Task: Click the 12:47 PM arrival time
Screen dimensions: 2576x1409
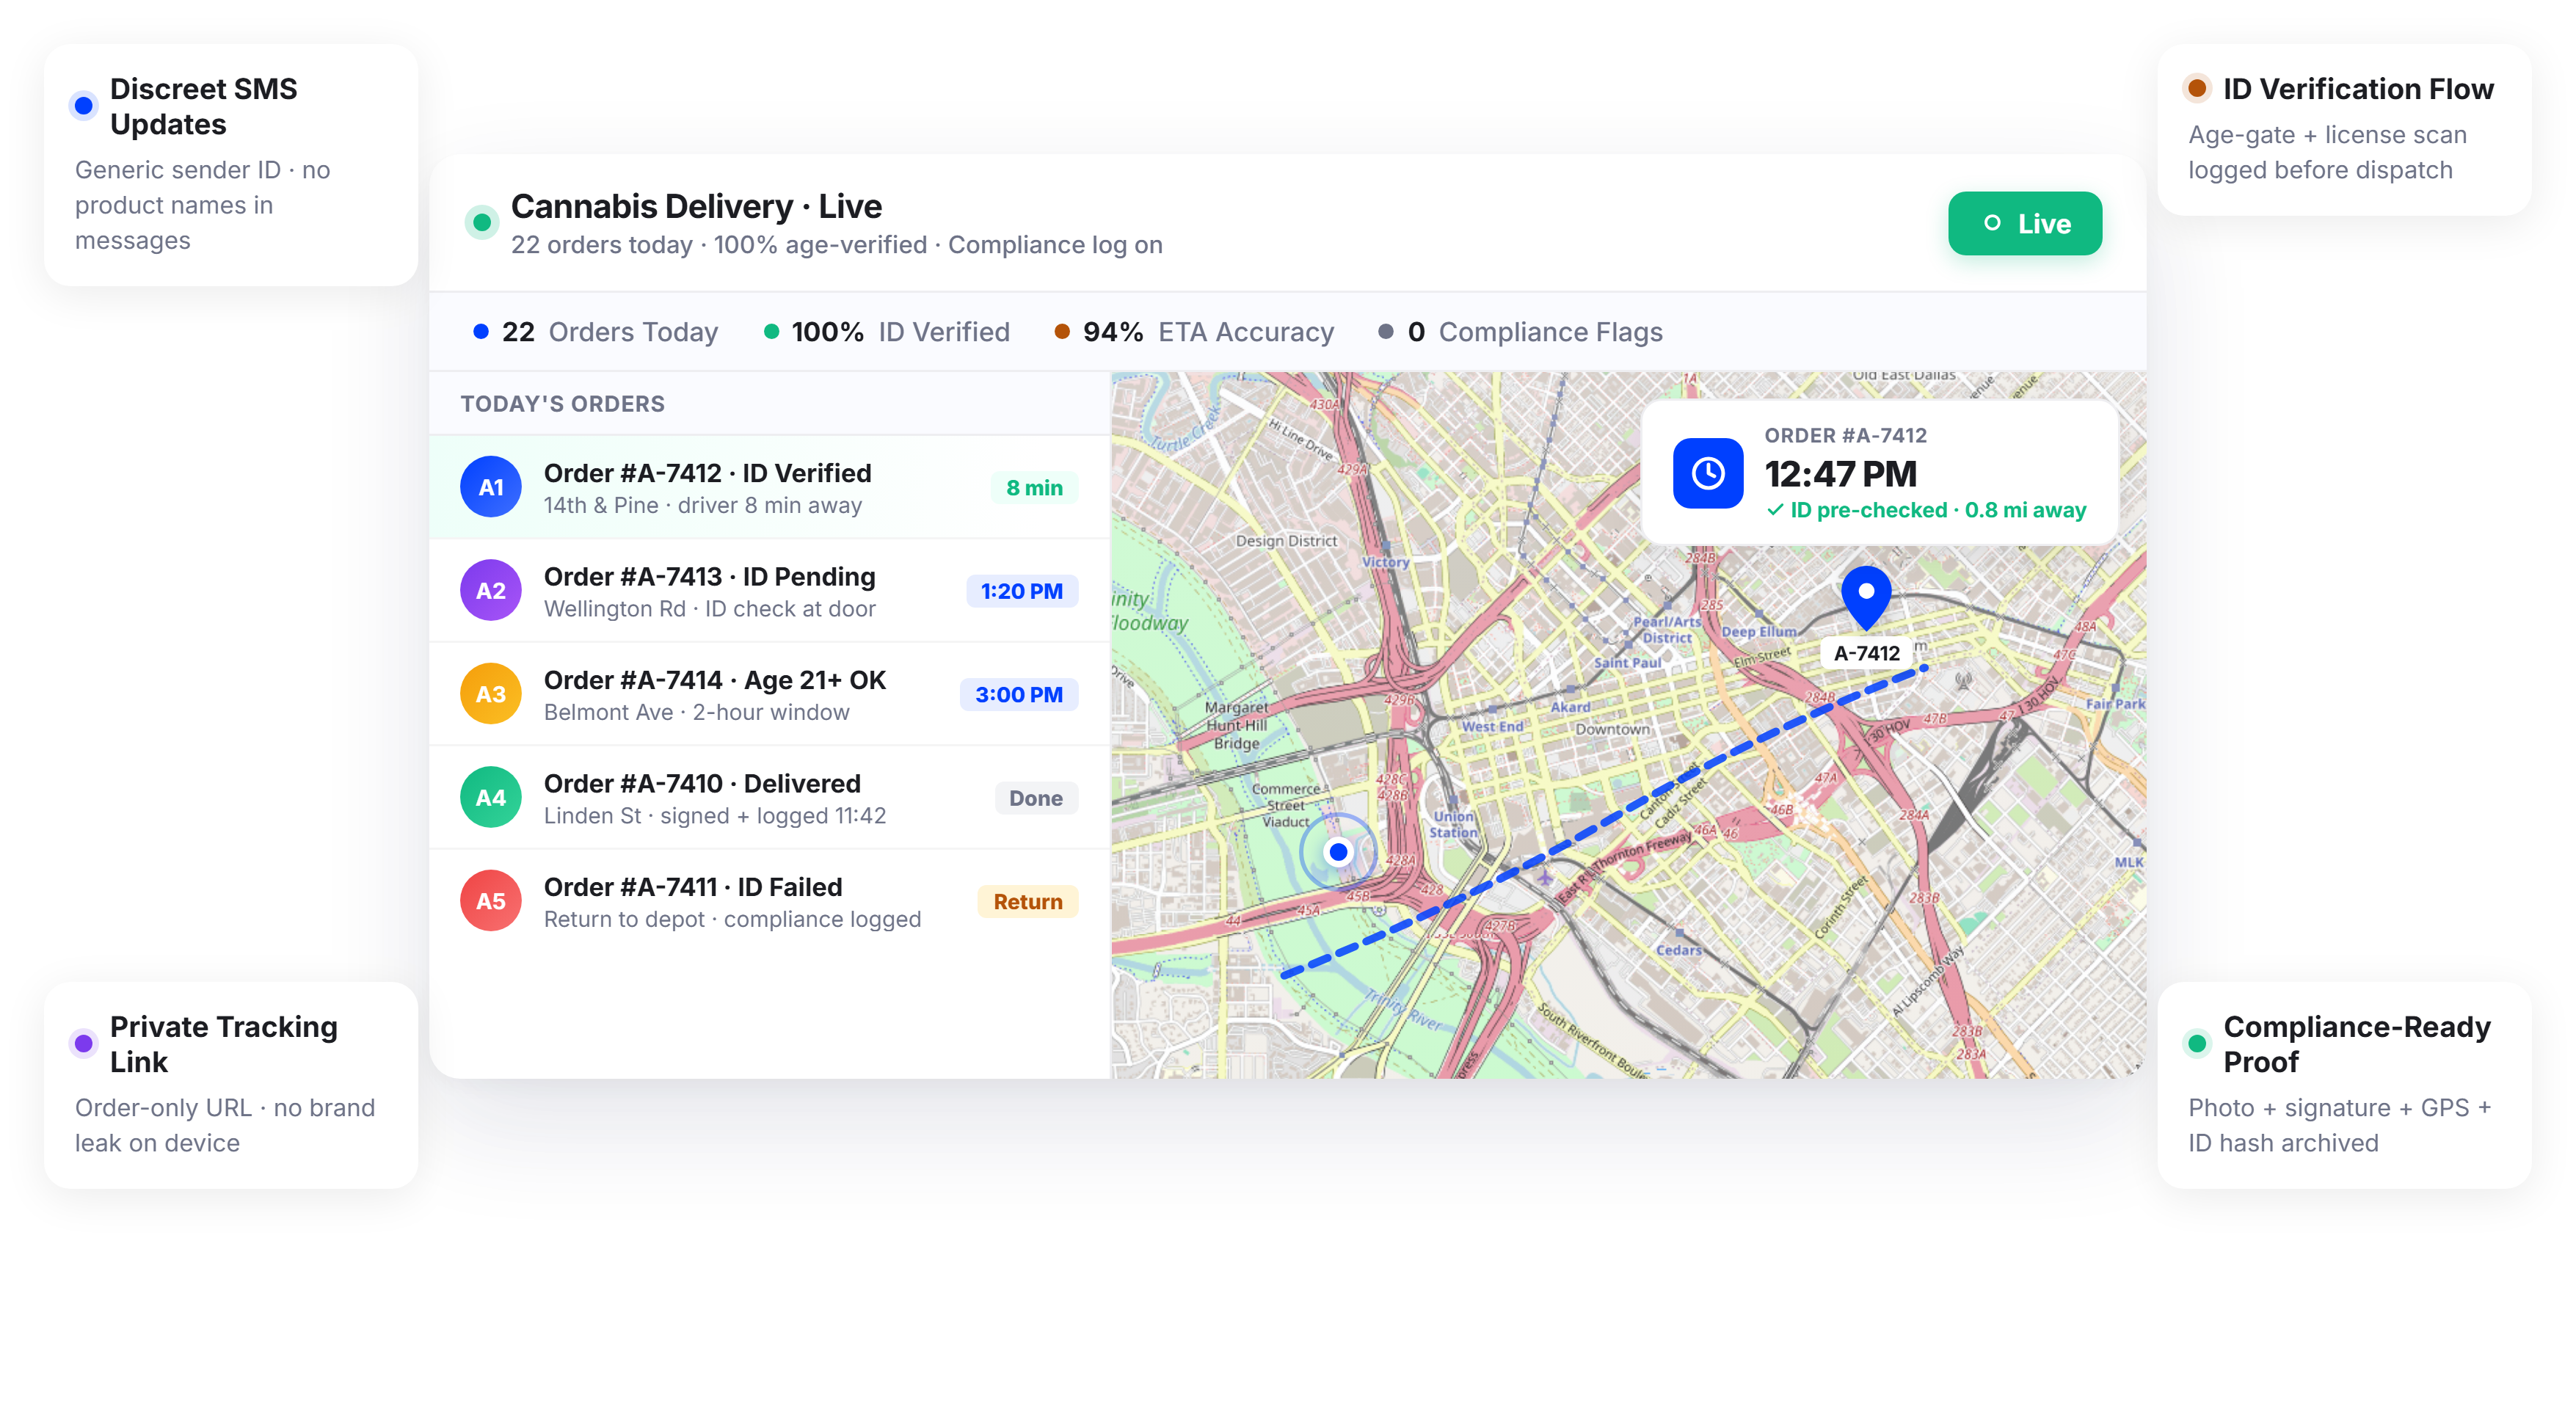Action: click(x=1840, y=473)
